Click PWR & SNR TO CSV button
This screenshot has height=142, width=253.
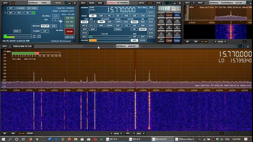23,47
